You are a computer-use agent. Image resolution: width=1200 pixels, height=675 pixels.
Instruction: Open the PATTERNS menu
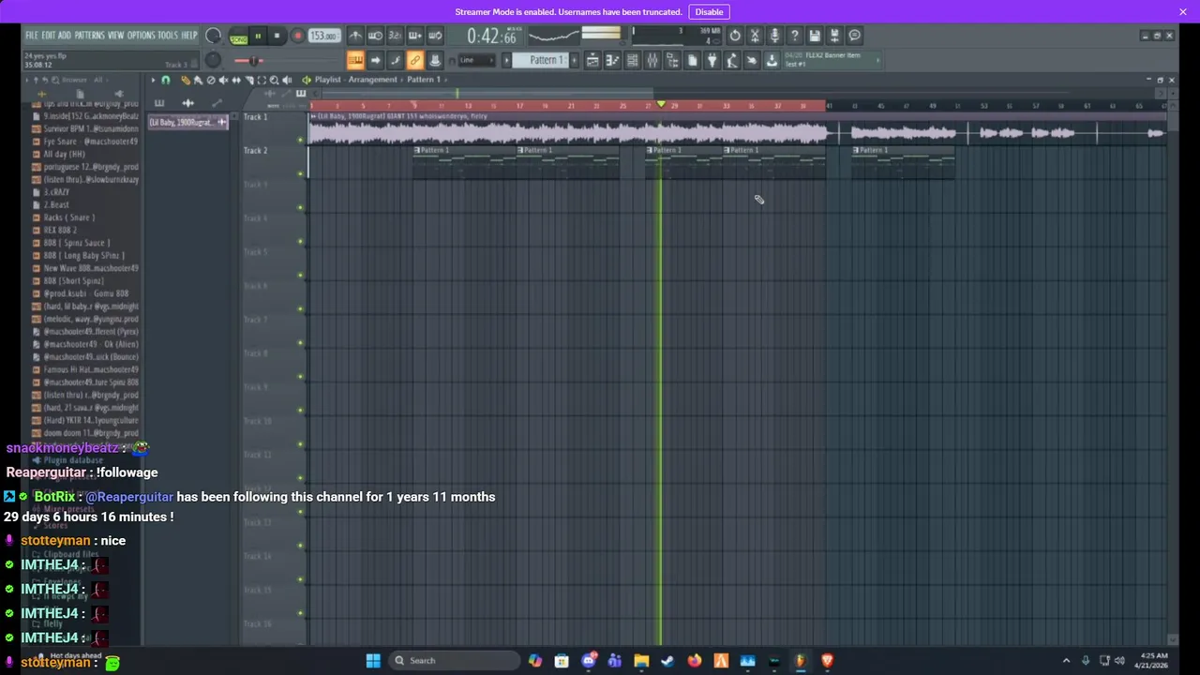point(89,36)
